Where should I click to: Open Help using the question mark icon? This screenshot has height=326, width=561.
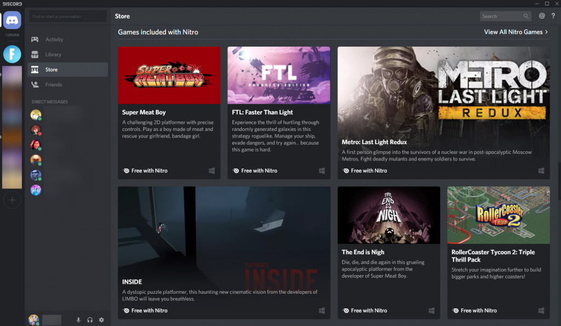[x=553, y=16]
